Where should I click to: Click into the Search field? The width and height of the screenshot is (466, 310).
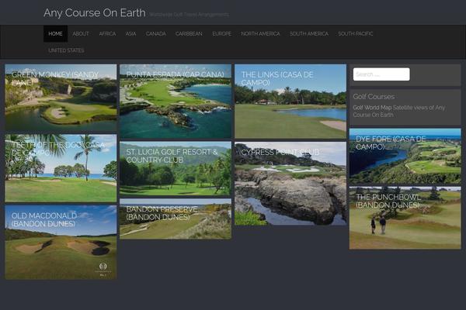click(x=381, y=74)
